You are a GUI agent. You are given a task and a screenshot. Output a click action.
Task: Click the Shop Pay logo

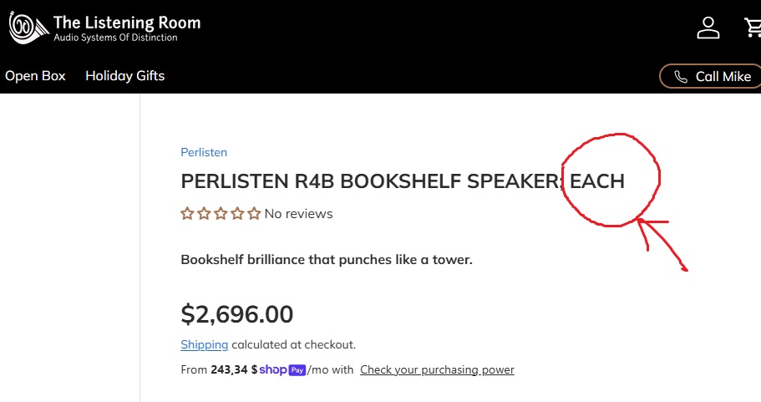[282, 369]
